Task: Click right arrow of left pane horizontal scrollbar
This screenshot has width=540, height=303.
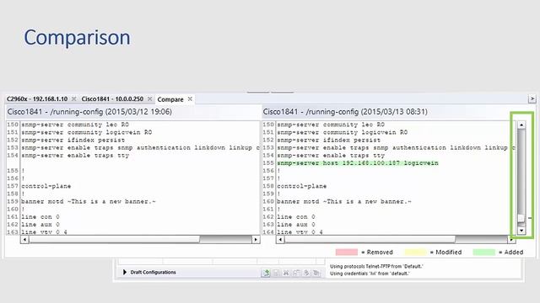Action: [256, 239]
